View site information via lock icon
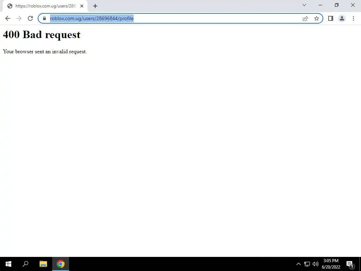Viewport: 361px width, 271px height. pyautogui.click(x=44, y=18)
